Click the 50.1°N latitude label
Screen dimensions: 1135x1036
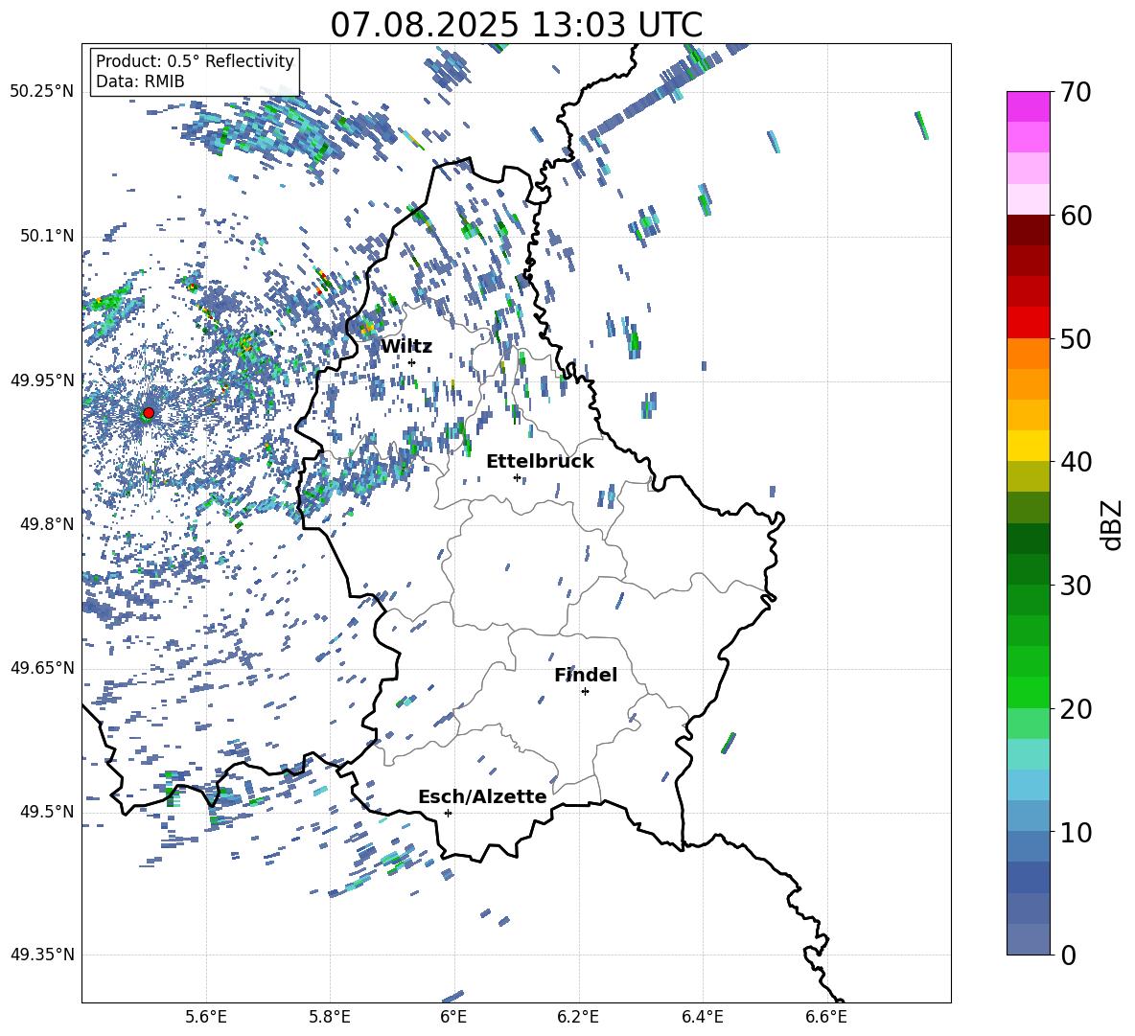click(x=48, y=236)
